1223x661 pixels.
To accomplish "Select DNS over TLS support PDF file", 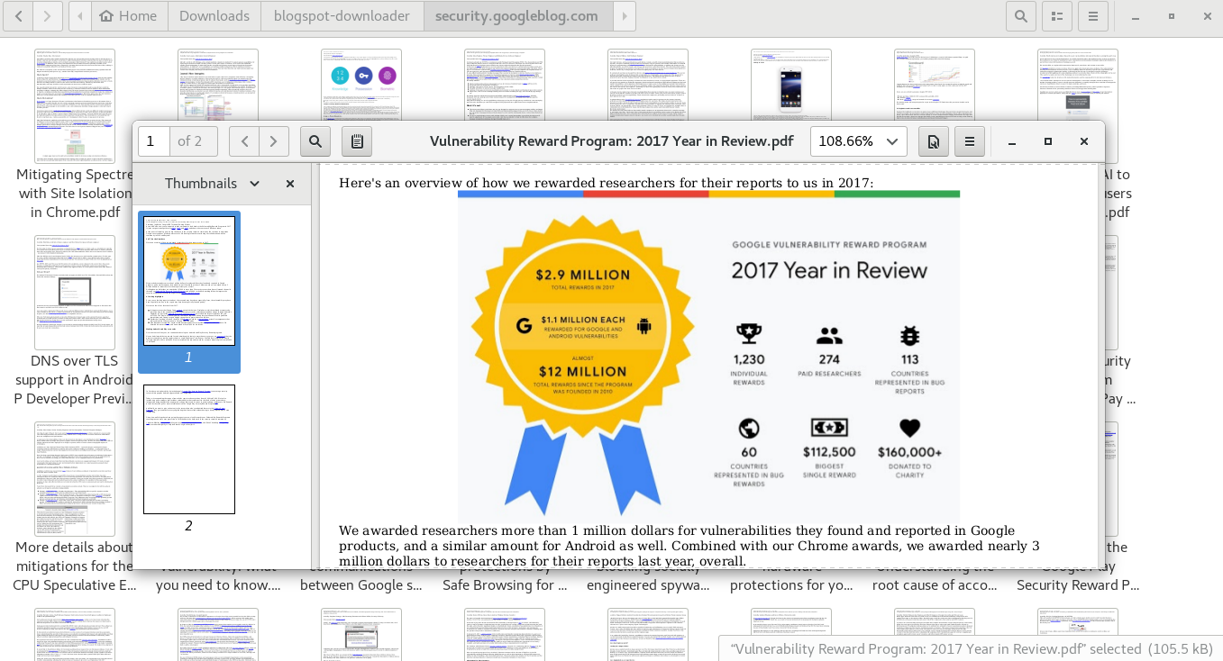I will click(x=75, y=321).
